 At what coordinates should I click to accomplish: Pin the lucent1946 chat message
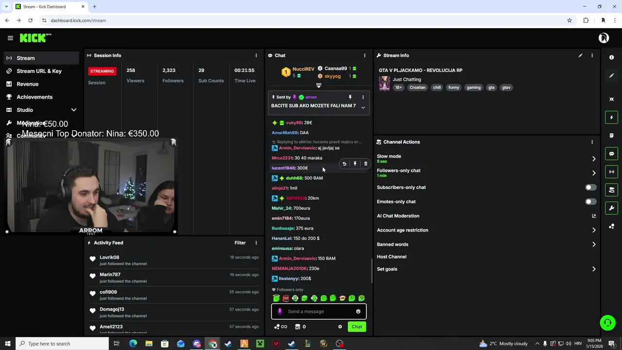point(355,164)
